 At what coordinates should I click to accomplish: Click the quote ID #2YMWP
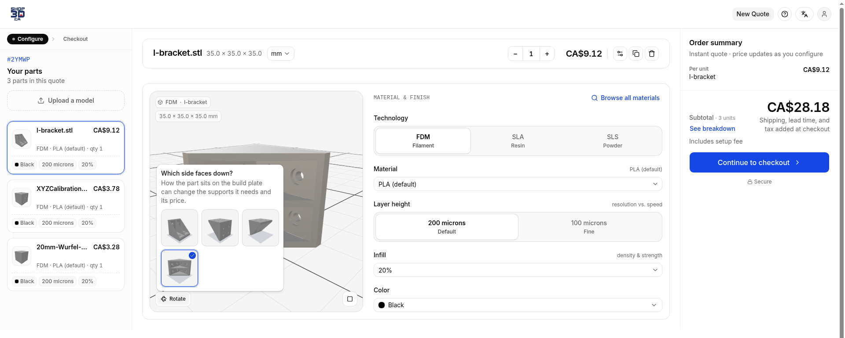click(x=18, y=59)
